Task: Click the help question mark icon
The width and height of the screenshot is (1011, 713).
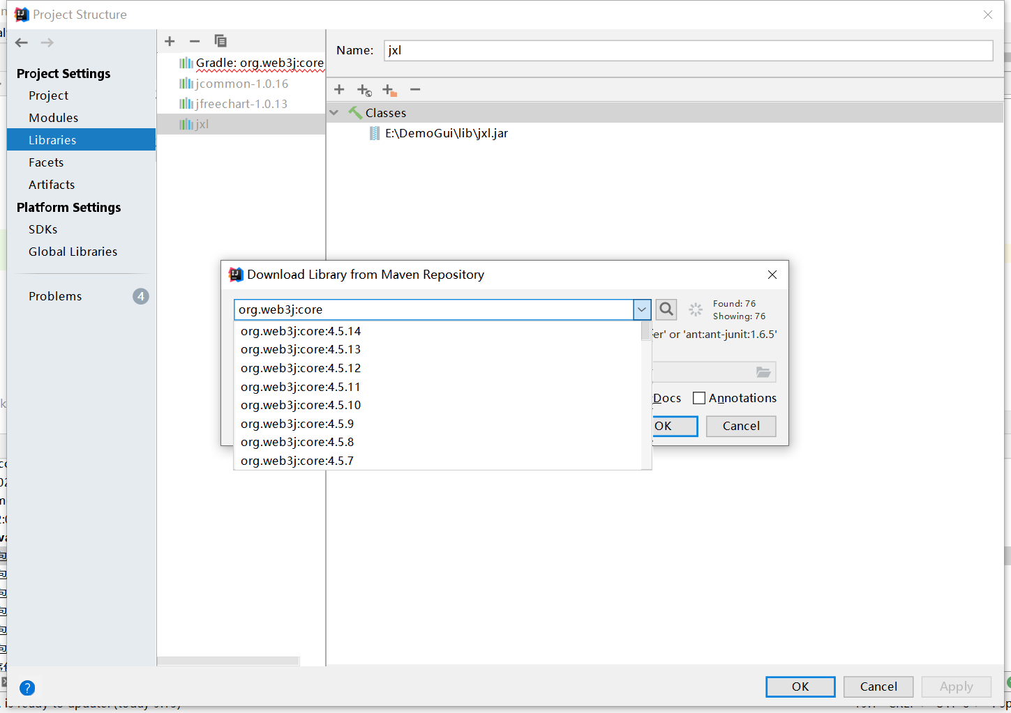Action: [x=27, y=688]
